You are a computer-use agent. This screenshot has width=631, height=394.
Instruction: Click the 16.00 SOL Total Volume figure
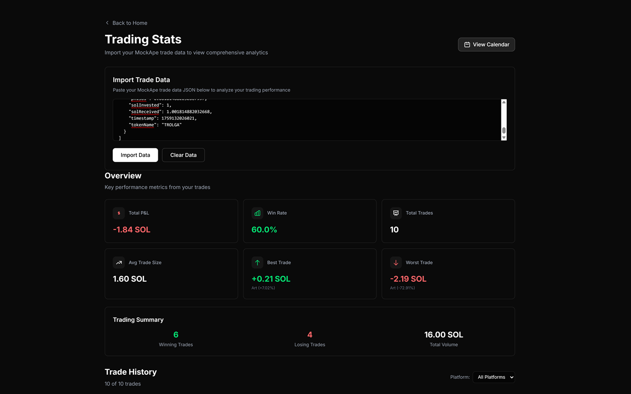(444, 335)
